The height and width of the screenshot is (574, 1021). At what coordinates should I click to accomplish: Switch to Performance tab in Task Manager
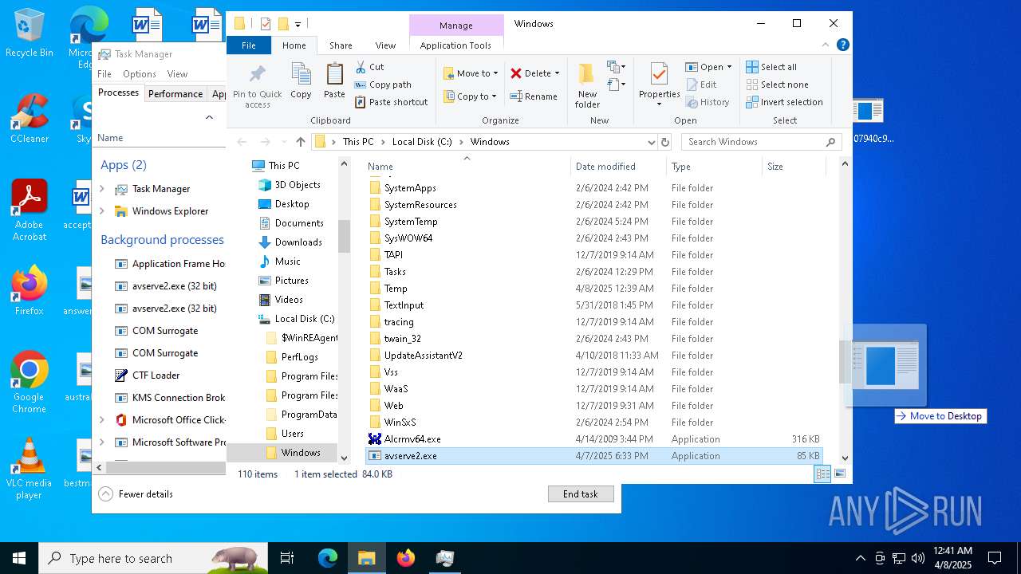coord(175,93)
